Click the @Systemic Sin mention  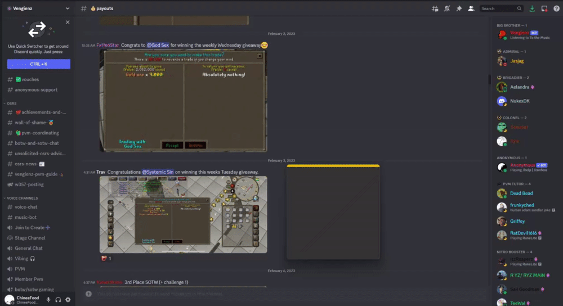(158, 172)
